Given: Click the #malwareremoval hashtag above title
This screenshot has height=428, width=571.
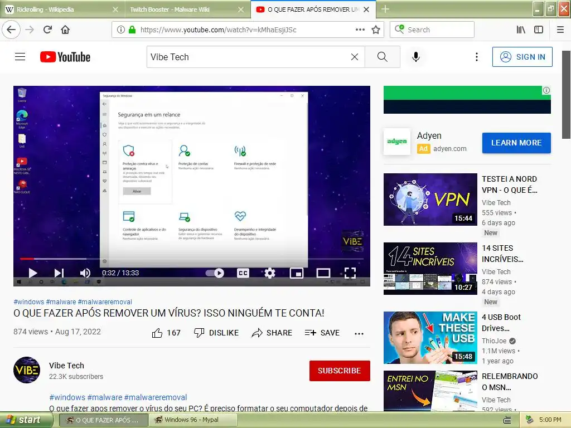Looking at the screenshot, I should pyautogui.click(x=105, y=301).
